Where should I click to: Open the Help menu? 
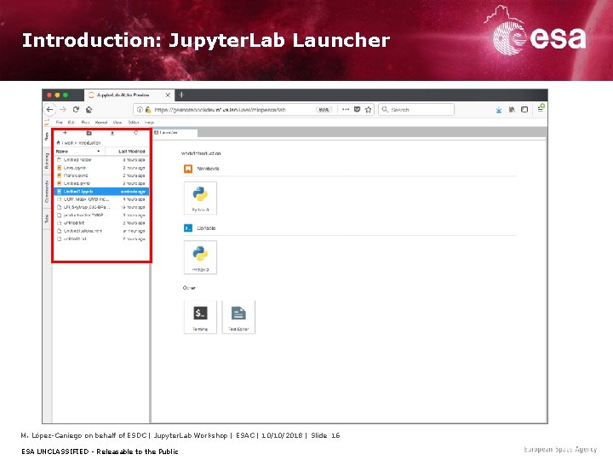(x=149, y=123)
